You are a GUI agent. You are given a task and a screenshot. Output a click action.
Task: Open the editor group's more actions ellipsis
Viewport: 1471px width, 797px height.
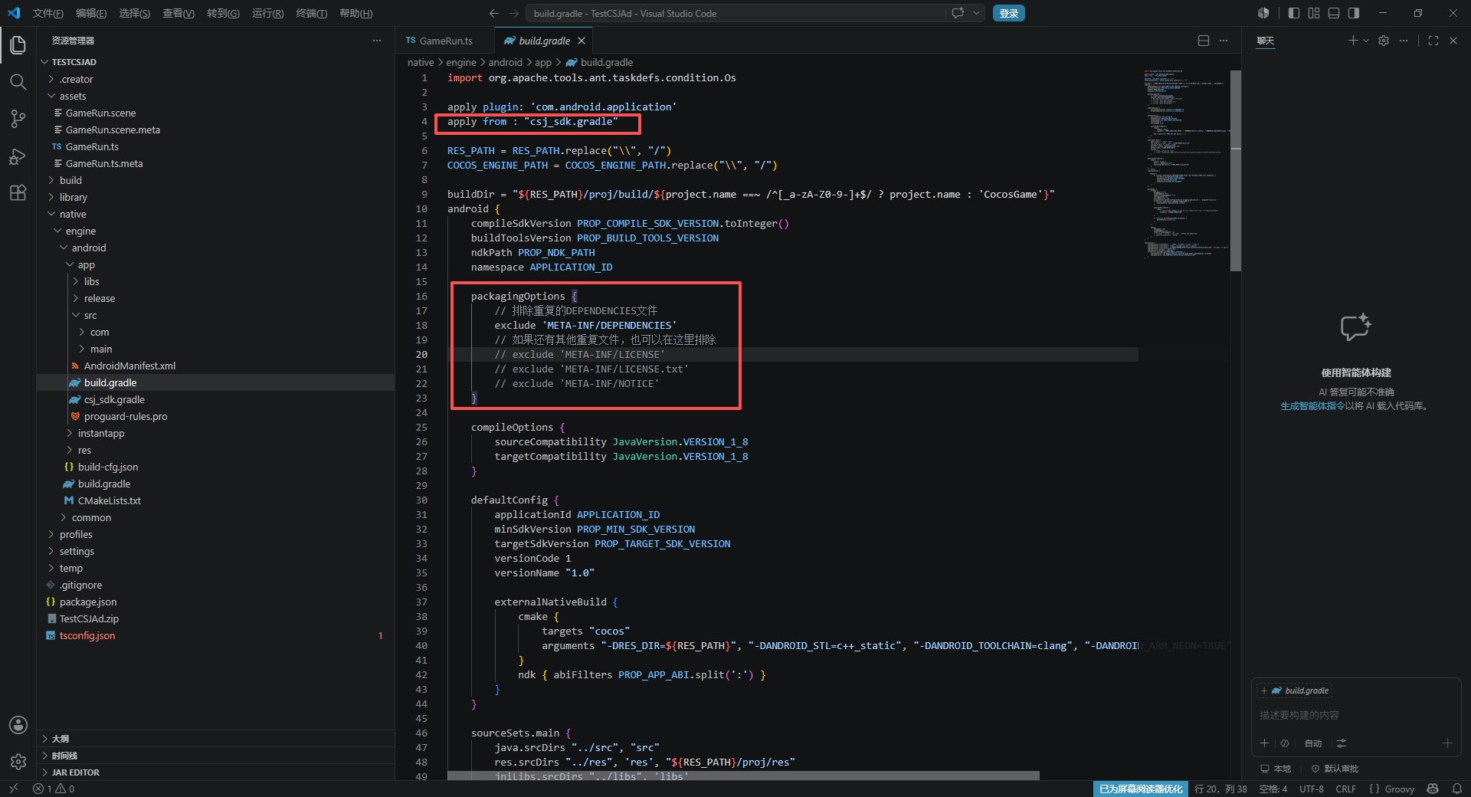pos(1224,41)
